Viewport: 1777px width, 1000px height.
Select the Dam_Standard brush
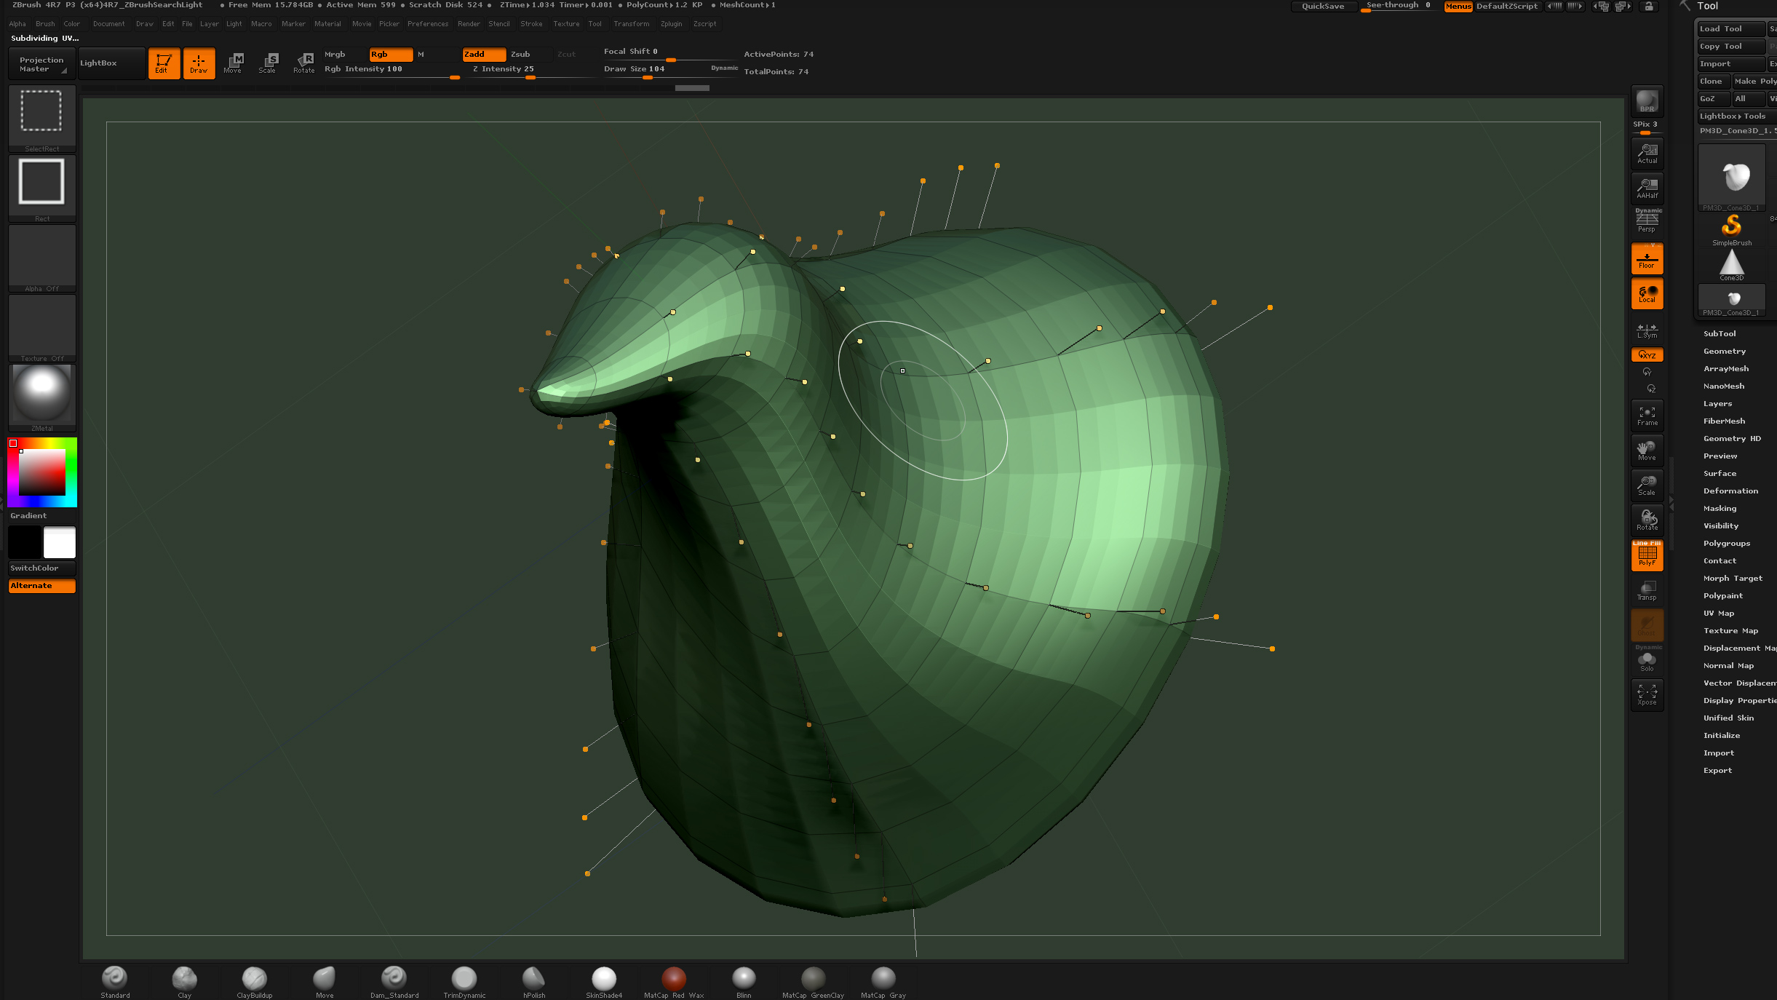click(394, 977)
